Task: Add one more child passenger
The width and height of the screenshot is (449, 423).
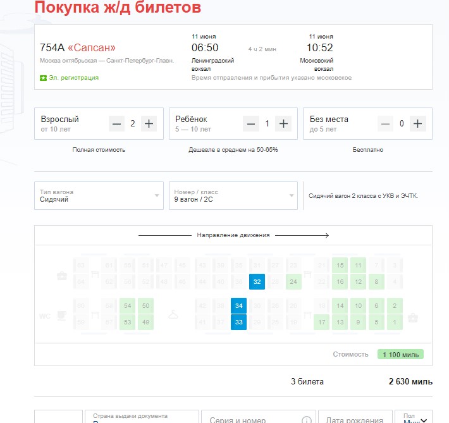Action: pyautogui.click(x=283, y=123)
